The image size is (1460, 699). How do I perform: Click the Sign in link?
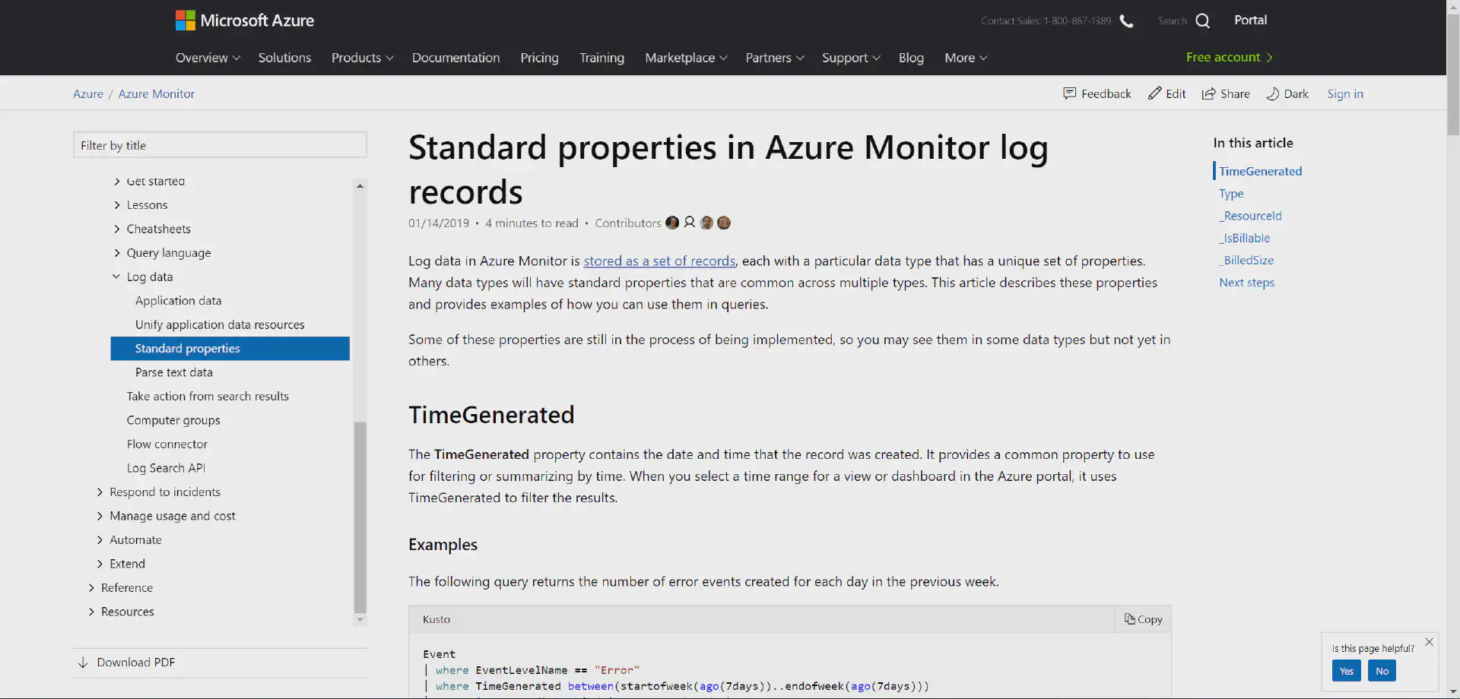coord(1345,93)
